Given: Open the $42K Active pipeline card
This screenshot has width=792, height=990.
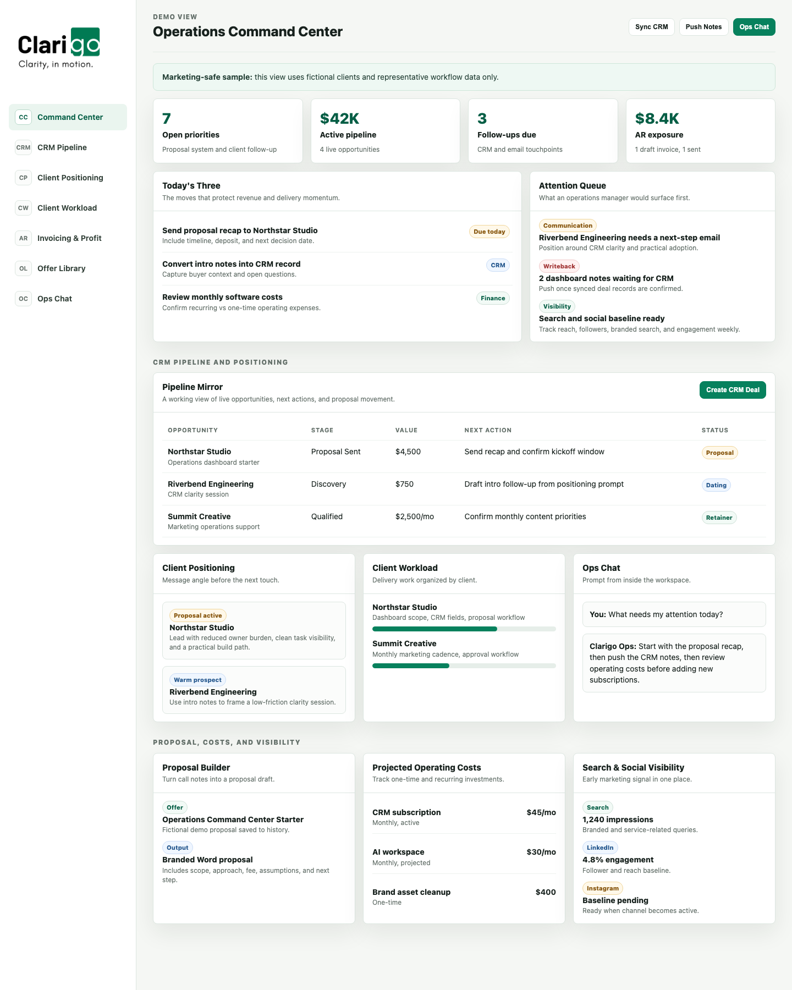Looking at the screenshot, I should point(386,131).
